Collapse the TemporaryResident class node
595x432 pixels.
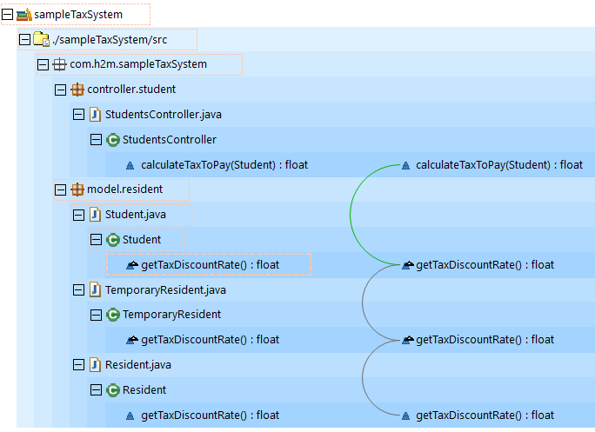96,315
